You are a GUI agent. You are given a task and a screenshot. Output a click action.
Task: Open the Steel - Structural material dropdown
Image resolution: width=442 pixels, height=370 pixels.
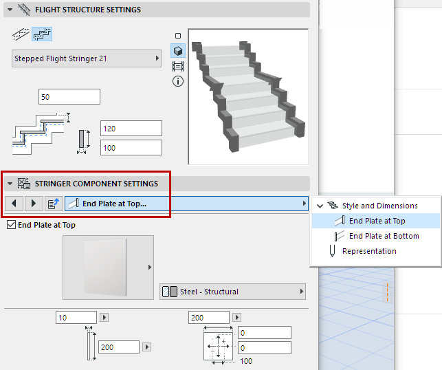coord(232,292)
